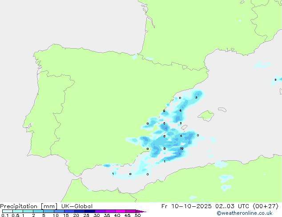
Task: Pick the 30 mm purple legend swatch
Action: [100, 211]
